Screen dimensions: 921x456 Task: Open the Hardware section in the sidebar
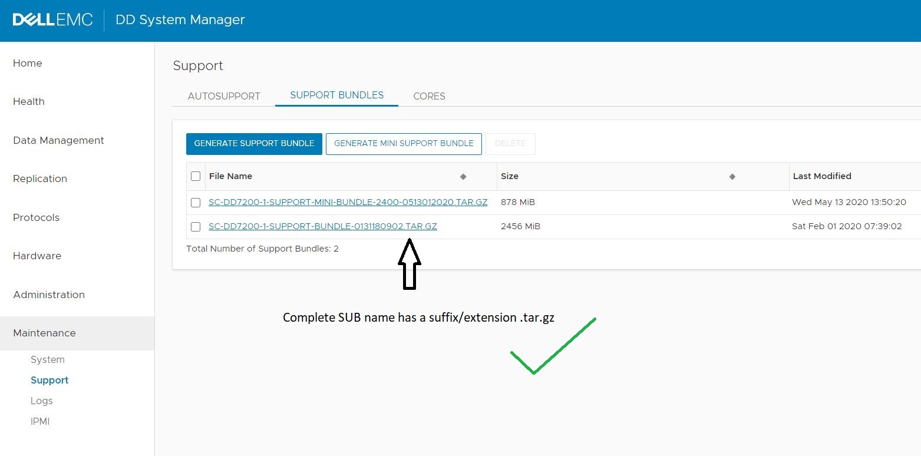click(x=37, y=256)
